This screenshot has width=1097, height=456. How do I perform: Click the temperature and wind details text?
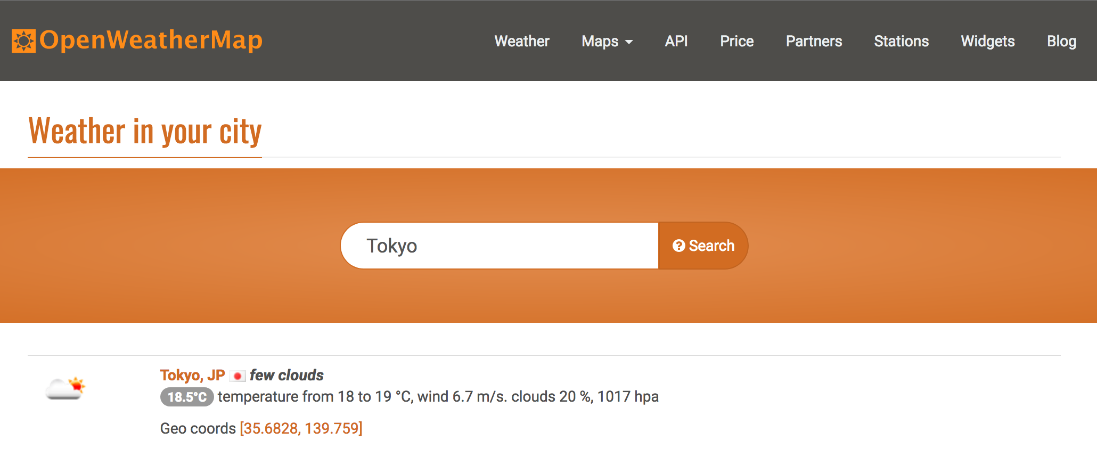[x=438, y=397]
